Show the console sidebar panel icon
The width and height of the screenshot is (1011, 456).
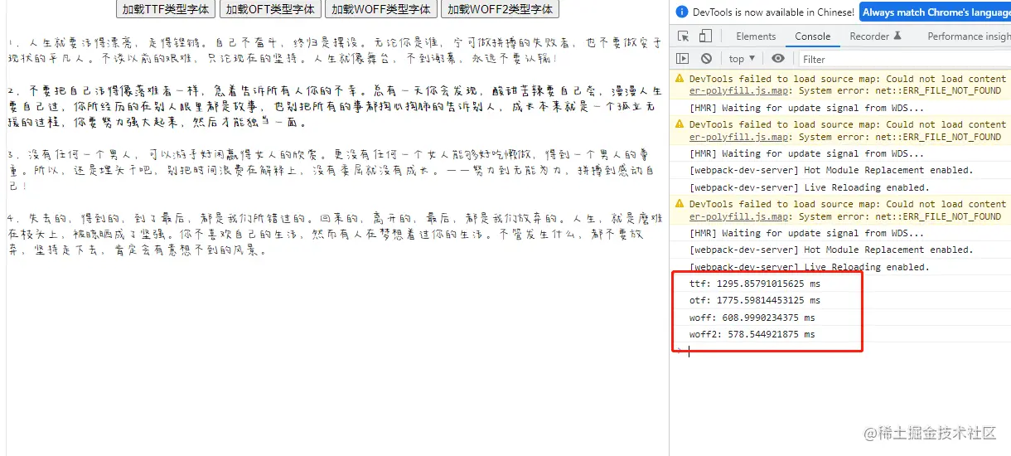[x=683, y=59]
